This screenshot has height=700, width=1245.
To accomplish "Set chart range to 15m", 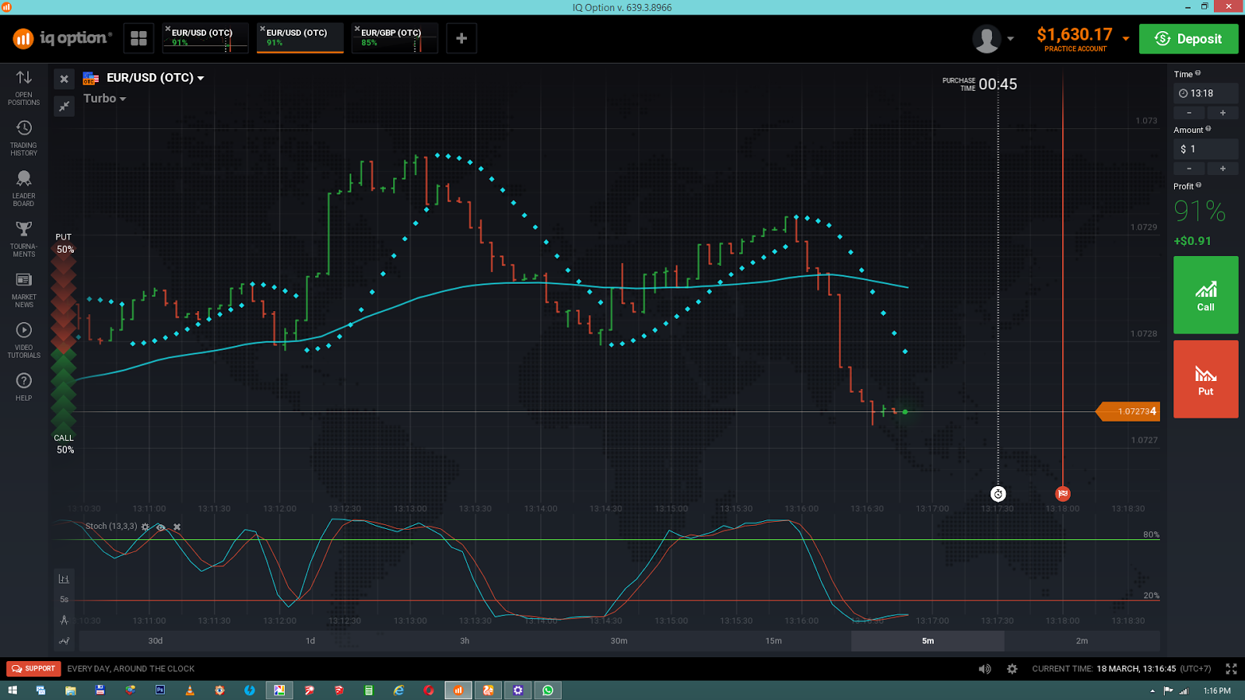I will pos(773,641).
